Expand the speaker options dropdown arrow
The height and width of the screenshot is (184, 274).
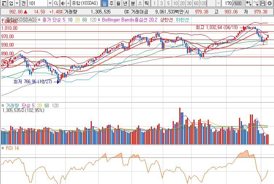(x=68, y=3)
